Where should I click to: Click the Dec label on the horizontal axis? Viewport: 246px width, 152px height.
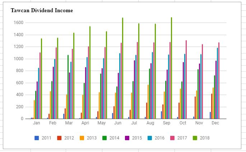pyautogui.click(x=215, y=123)
